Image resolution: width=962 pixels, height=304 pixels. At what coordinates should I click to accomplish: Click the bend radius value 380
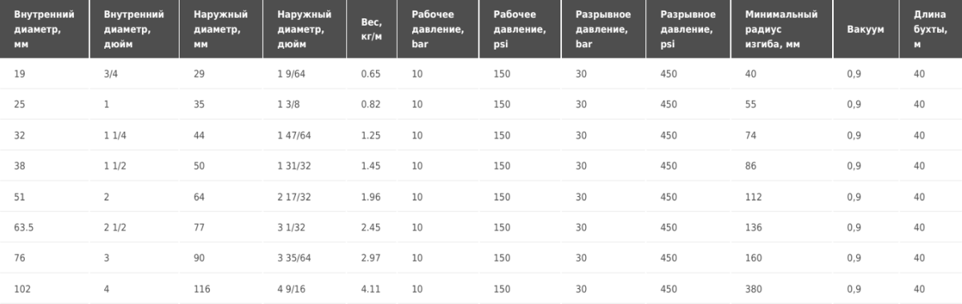(753, 289)
